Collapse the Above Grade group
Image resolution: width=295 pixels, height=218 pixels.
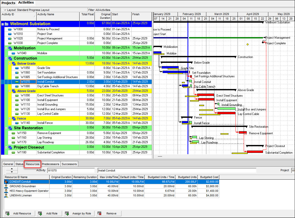[x=10, y=91]
